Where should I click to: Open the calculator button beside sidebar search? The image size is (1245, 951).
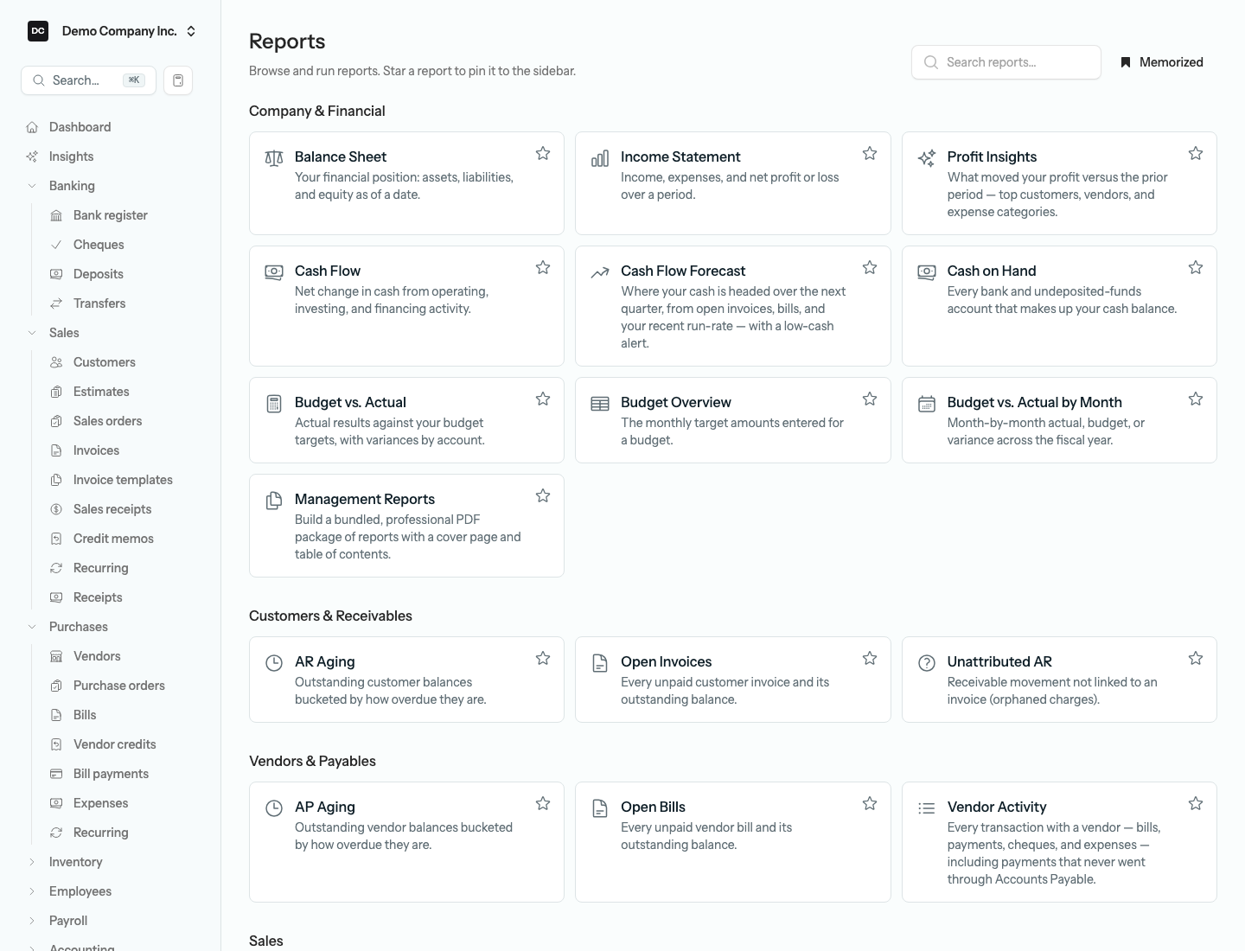(x=178, y=80)
